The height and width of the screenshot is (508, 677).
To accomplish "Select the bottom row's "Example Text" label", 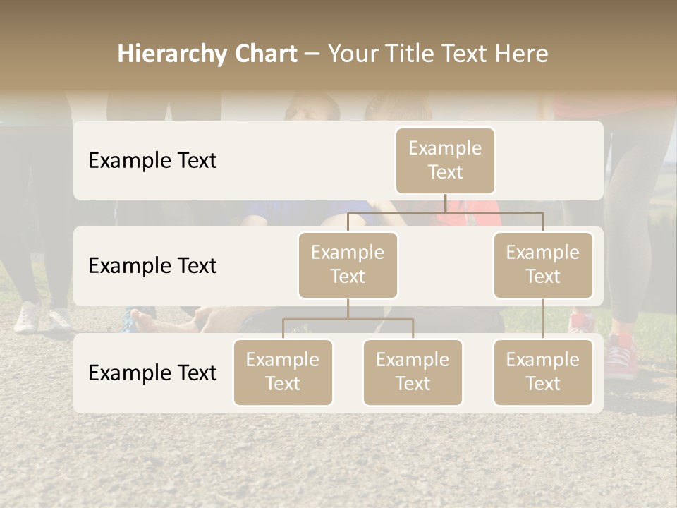I will point(152,373).
